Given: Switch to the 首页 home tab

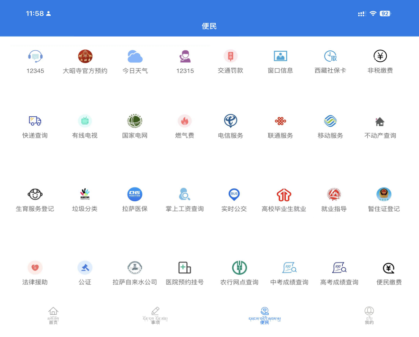Looking at the screenshot, I should tap(53, 315).
